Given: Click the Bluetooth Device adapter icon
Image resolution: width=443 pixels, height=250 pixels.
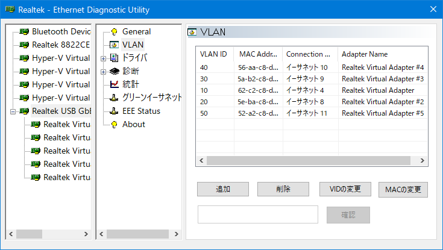Looking at the screenshot, I should (x=24, y=31).
